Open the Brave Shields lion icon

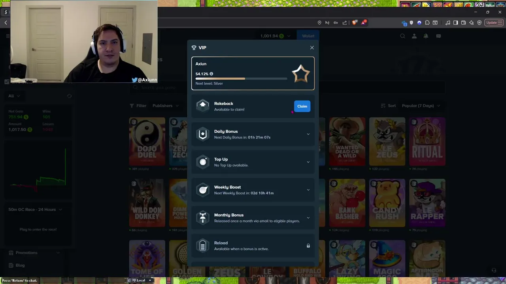click(x=354, y=22)
